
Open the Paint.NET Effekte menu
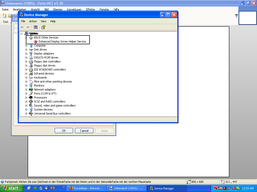90,9
